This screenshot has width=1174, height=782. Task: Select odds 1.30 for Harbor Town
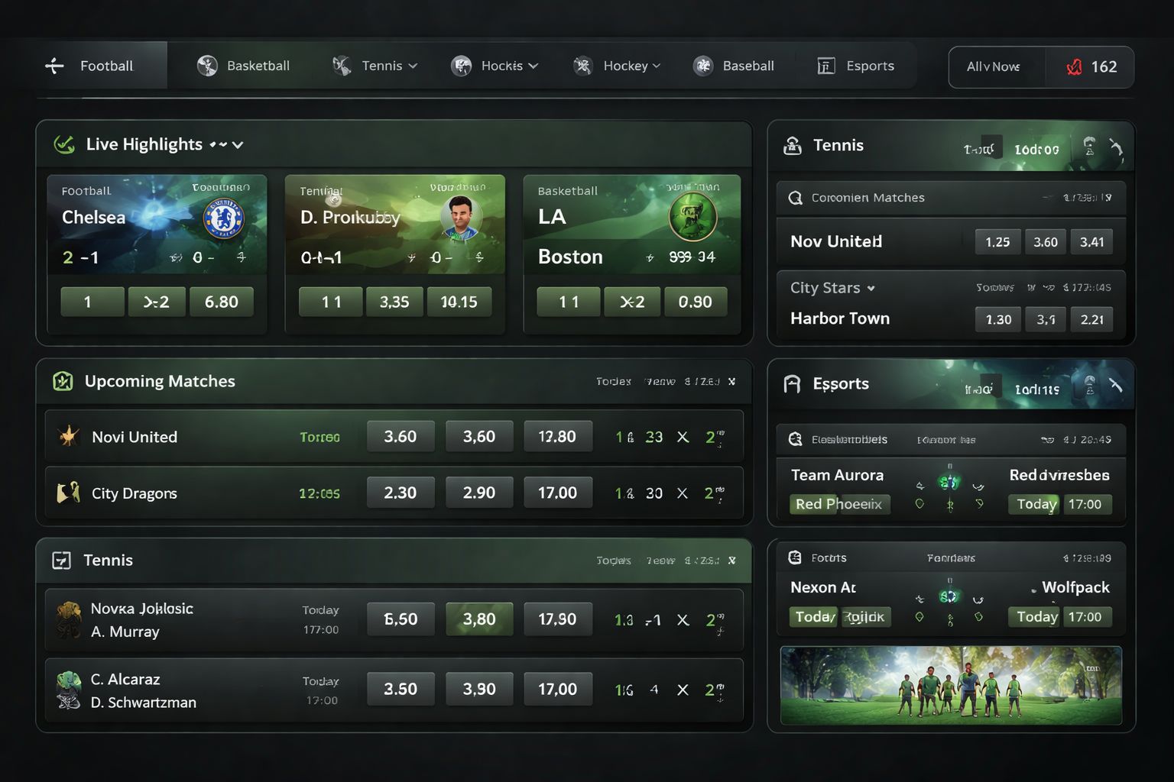click(998, 319)
